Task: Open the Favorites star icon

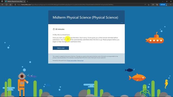Action: [x=153, y=5]
